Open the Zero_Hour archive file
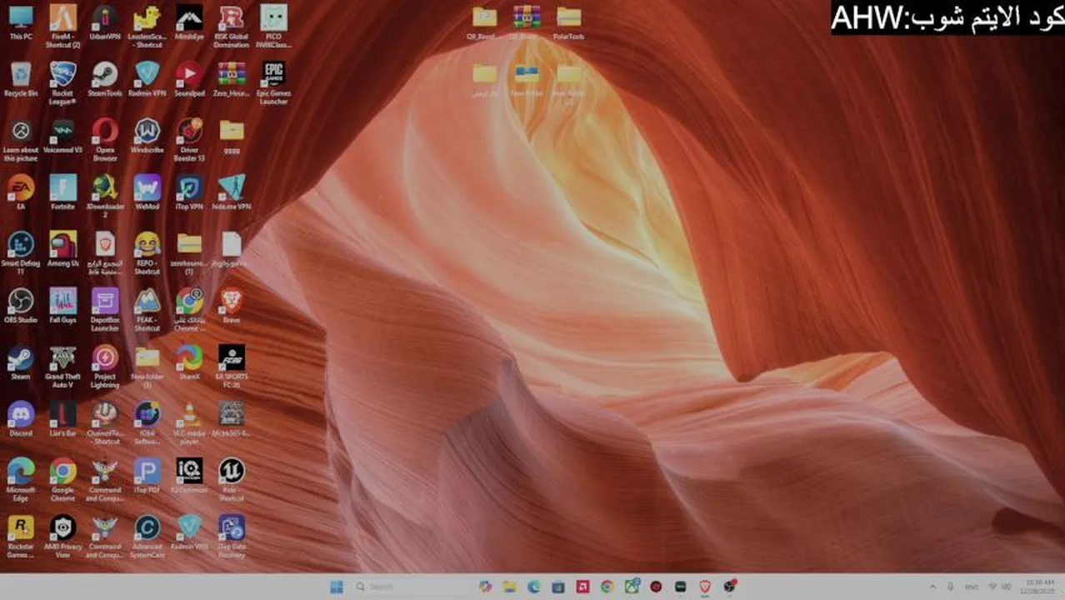Image resolution: width=1065 pixels, height=600 pixels. [x=231, y=79]
